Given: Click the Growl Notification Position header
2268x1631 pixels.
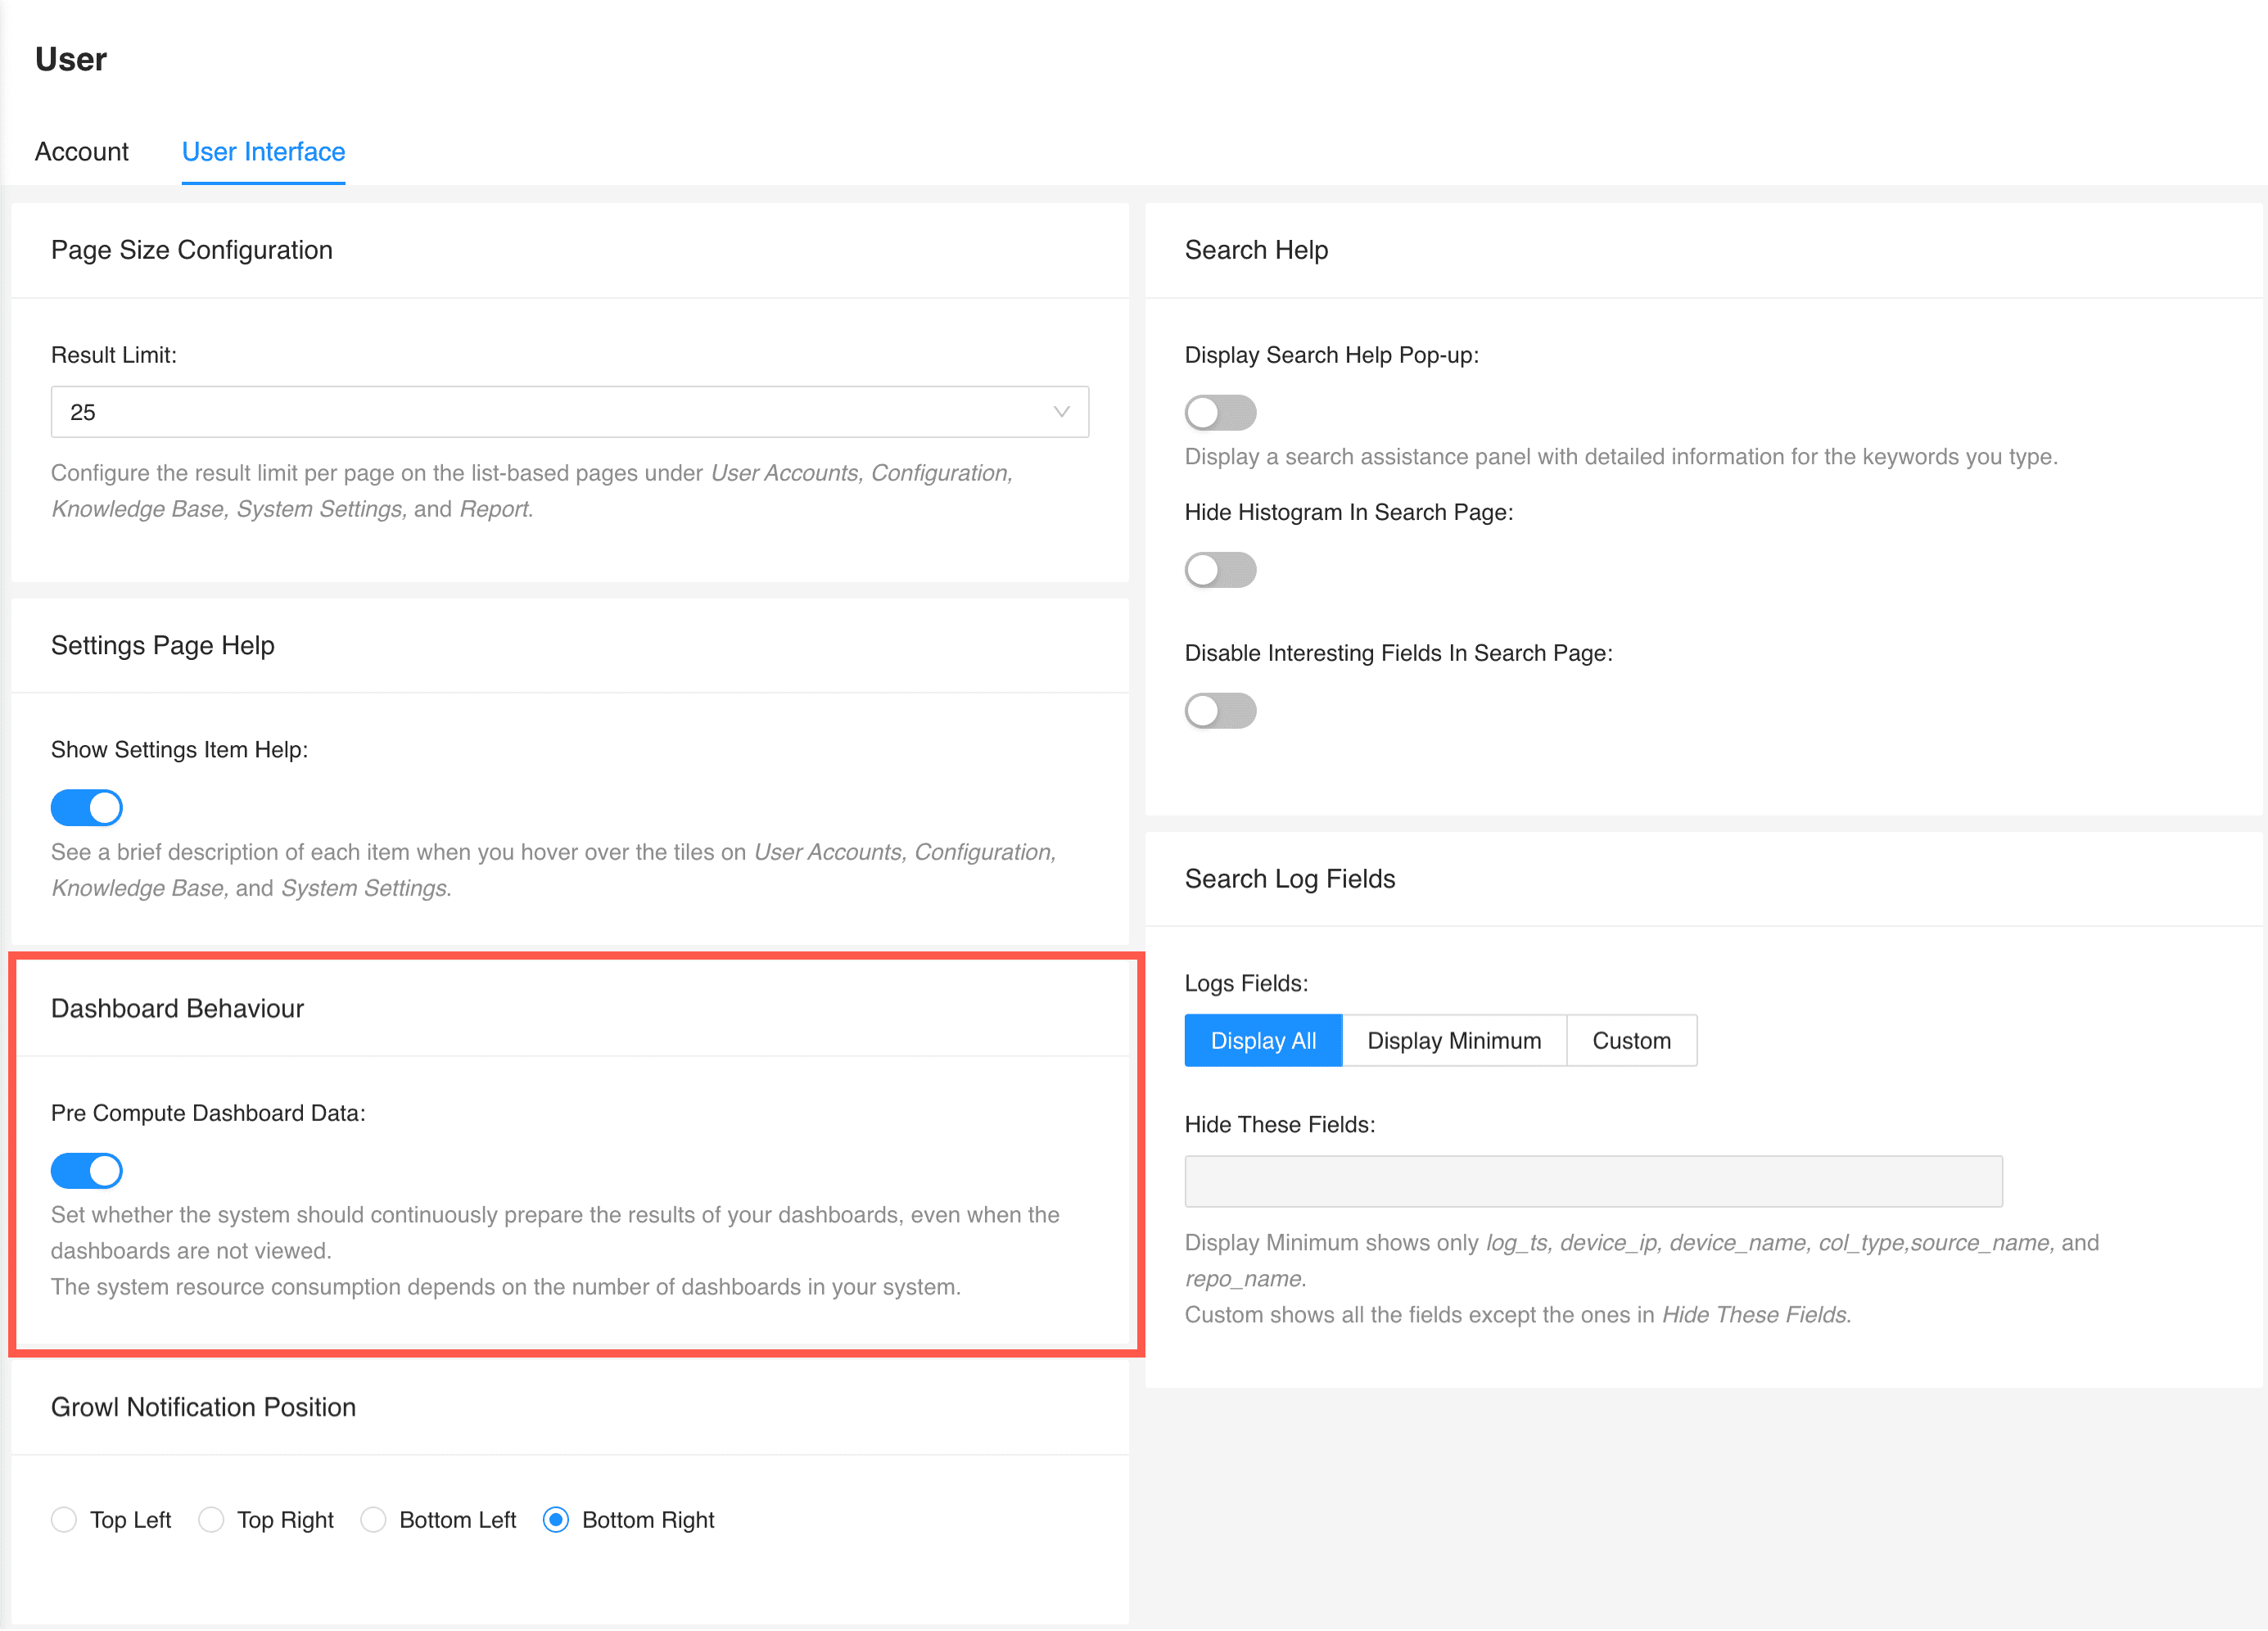Looking at the screenshot, I should click(203, 1407).
